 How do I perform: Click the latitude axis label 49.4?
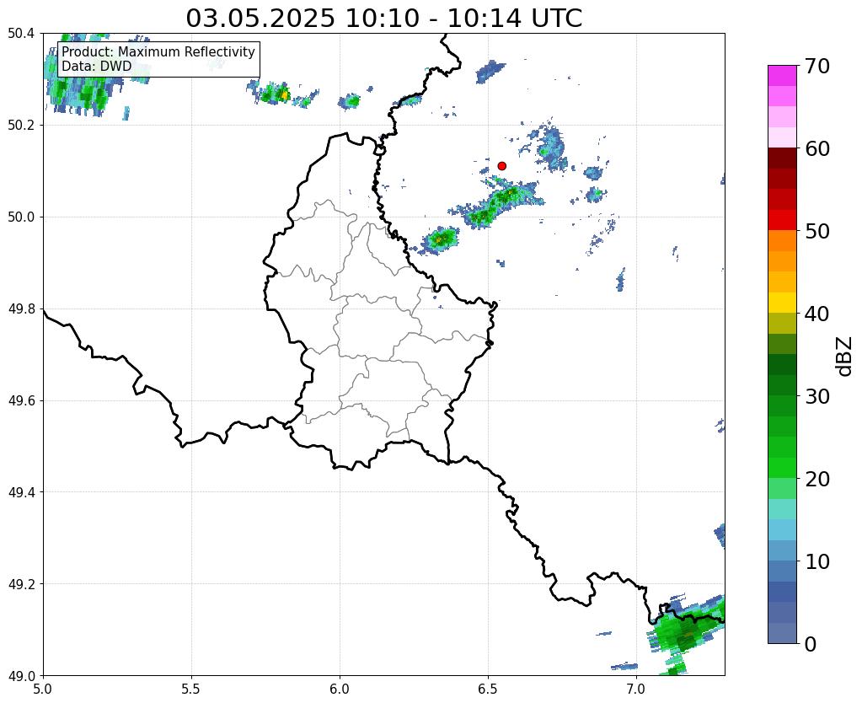pyautogui.click(x=21, y=492)
